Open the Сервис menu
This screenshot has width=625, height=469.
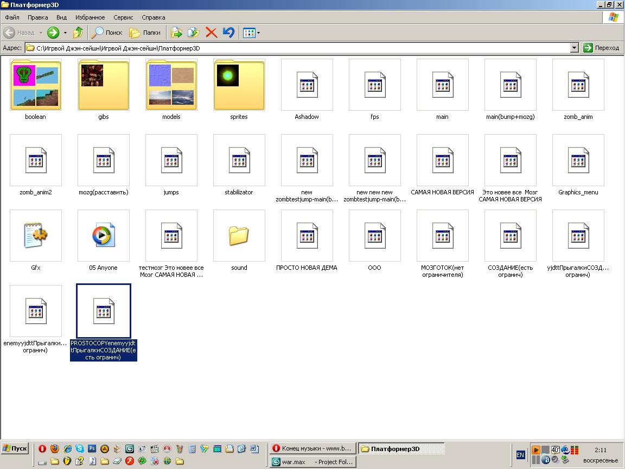point(122,17)
